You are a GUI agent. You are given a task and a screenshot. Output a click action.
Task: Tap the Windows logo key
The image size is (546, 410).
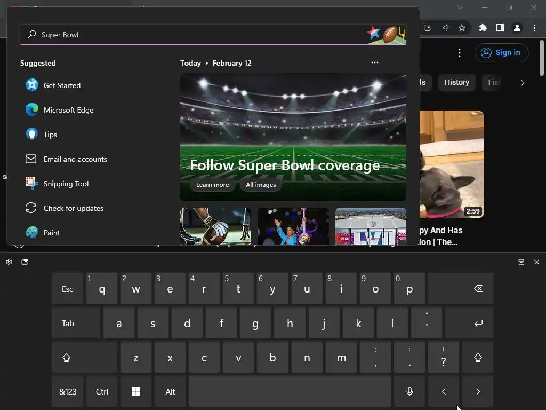[136, 391]
